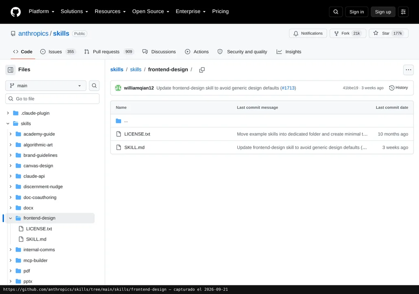Click williamqian12's avatar in commit bar
The height and width of the screenshot is (294, 419).
pyautogui.click(x=118, y=88)
